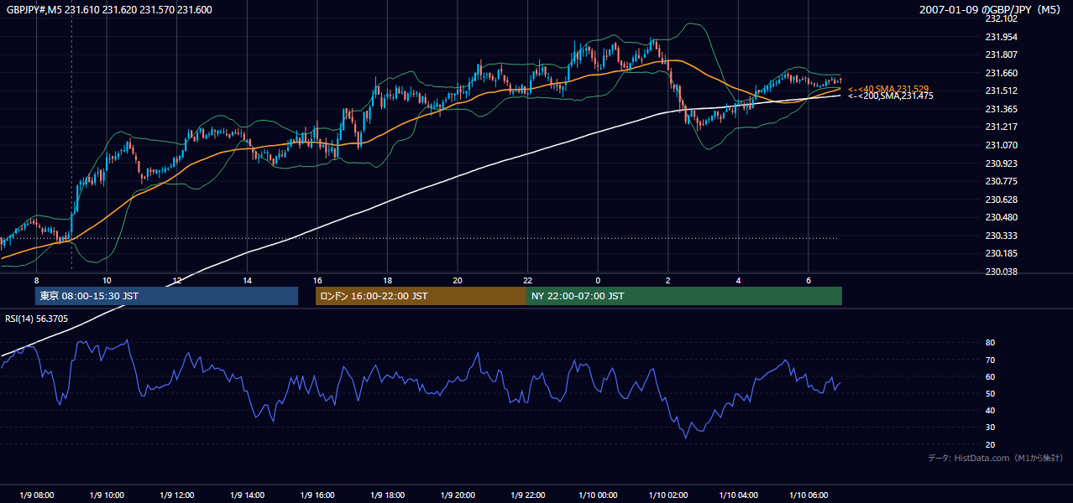
Task: Click price axis value 231.365
Action: tap(1002, 109)
